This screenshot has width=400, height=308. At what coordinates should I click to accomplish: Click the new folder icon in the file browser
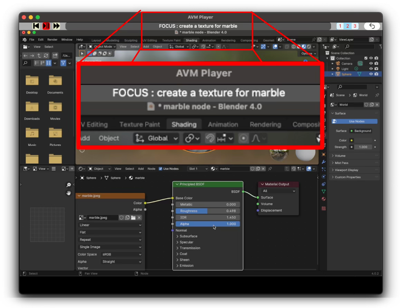pyautogui.click(x=55, y=55)
